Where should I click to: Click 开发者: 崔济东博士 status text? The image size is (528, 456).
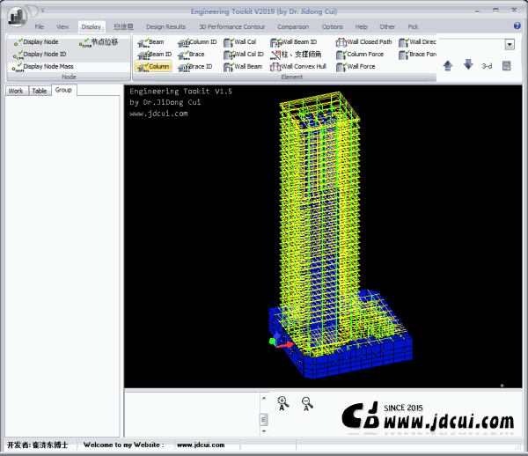click(38, 445)
